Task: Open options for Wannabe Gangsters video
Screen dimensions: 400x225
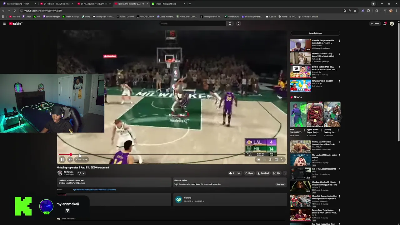Action: pos(339,41)
